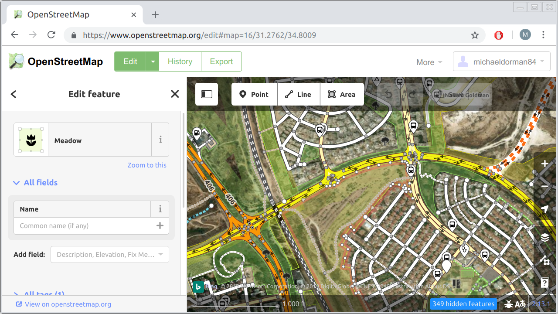The image size is (558, 314).
Task: Switch to the History tab
Action: coord(180,61)
